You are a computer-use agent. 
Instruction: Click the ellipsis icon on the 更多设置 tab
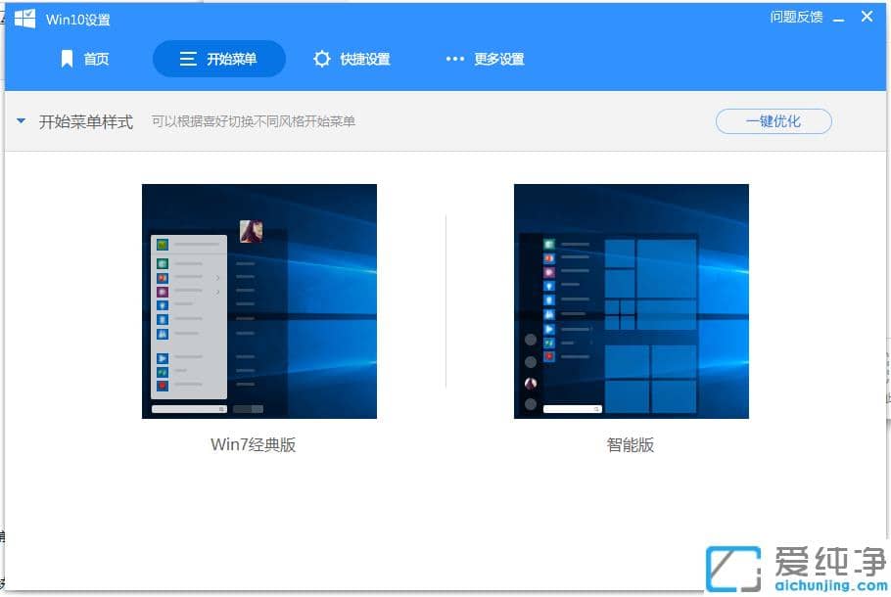point(454,59)
